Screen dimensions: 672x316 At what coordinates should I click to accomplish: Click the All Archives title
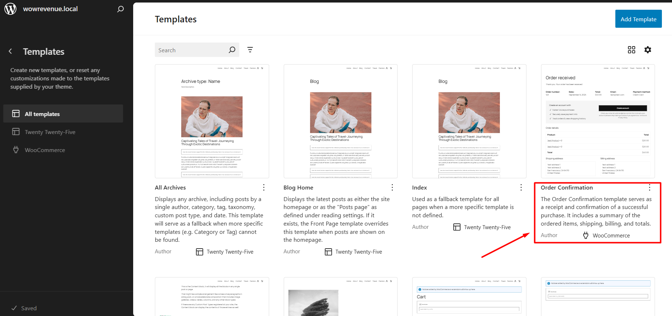(170, 187)
